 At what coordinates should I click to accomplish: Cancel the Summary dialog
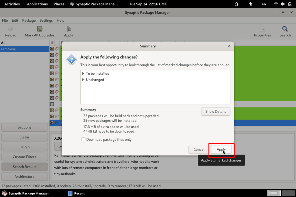click(x=199, y=149)
